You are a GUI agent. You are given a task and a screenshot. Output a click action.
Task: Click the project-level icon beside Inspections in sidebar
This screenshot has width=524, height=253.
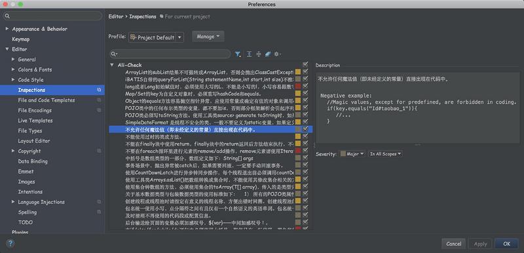tap(99, 90)
